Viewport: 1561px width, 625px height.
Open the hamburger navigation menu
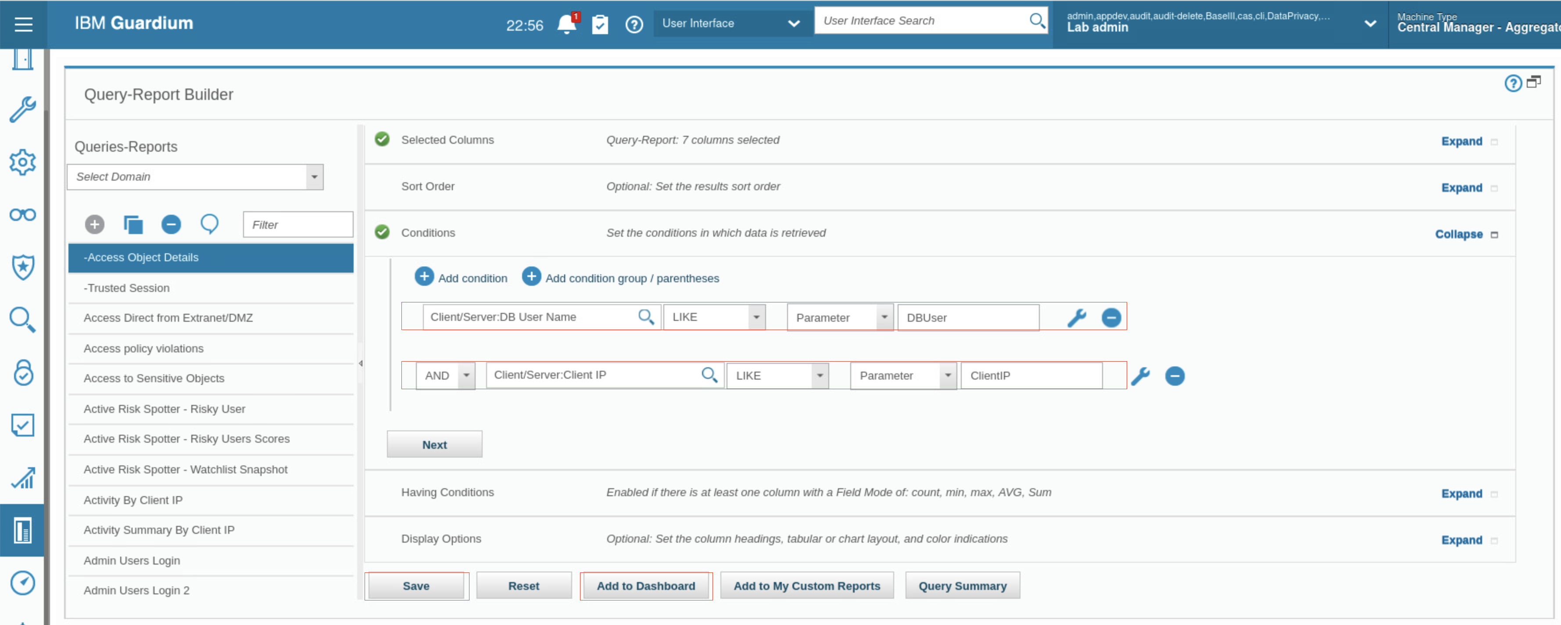23,24
